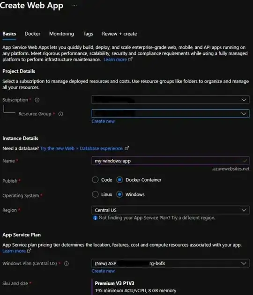Click the Windows Plan info icon
253x295 pixels.
click(x=66, y=264)
